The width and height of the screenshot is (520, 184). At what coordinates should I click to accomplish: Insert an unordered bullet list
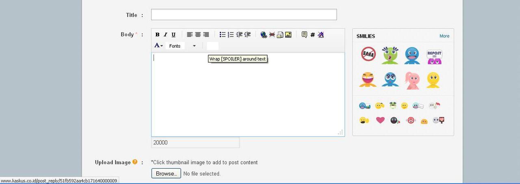223,35
